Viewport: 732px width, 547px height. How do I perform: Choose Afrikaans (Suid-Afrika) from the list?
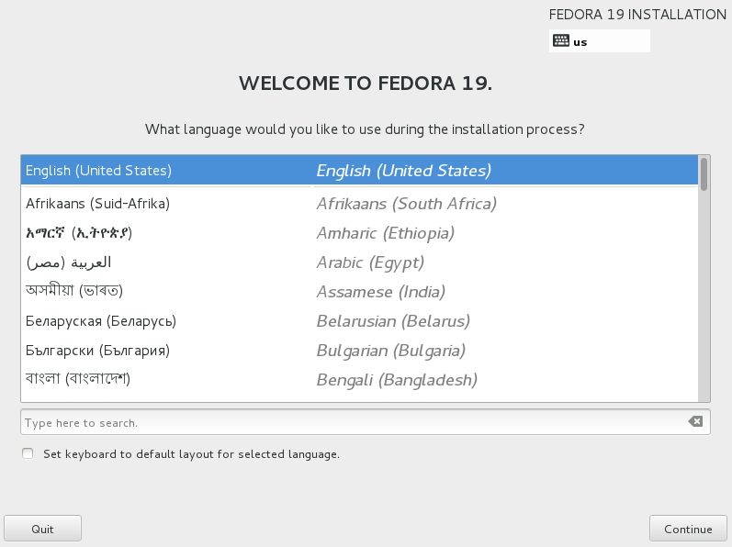[x=359, y=204]
